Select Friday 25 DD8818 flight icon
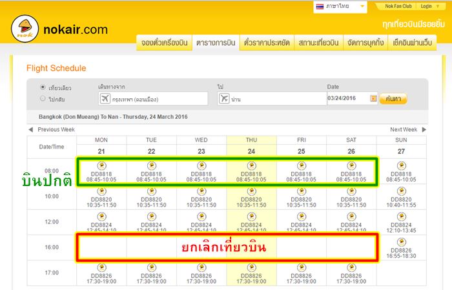 pyautogui.click(x=302, y=166)
